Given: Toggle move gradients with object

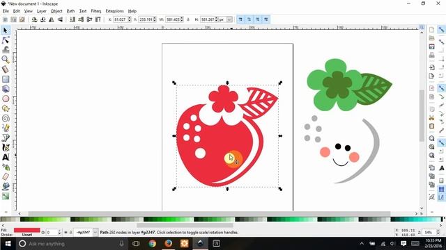Looking at the screenshot, I should point(257,19).
